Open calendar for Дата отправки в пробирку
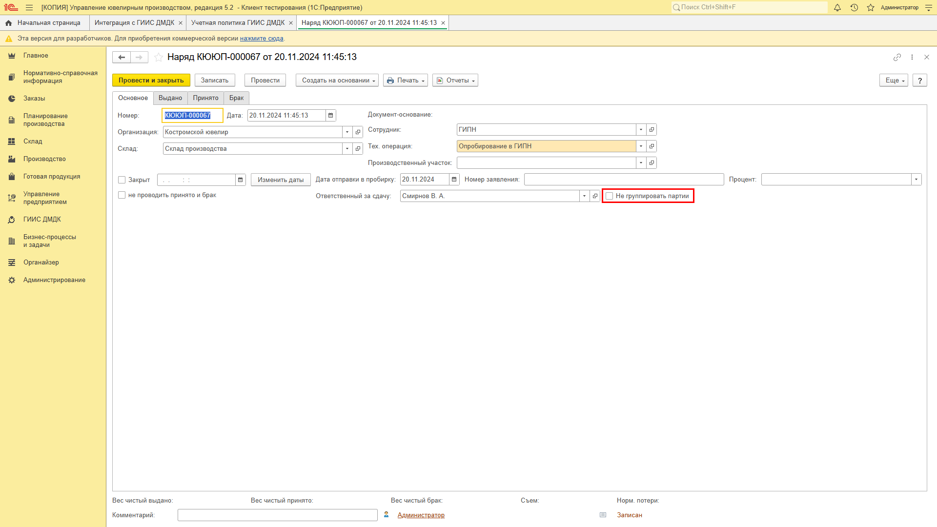The width and height of the screenshot is (937, 527). (x=454, y=180)
